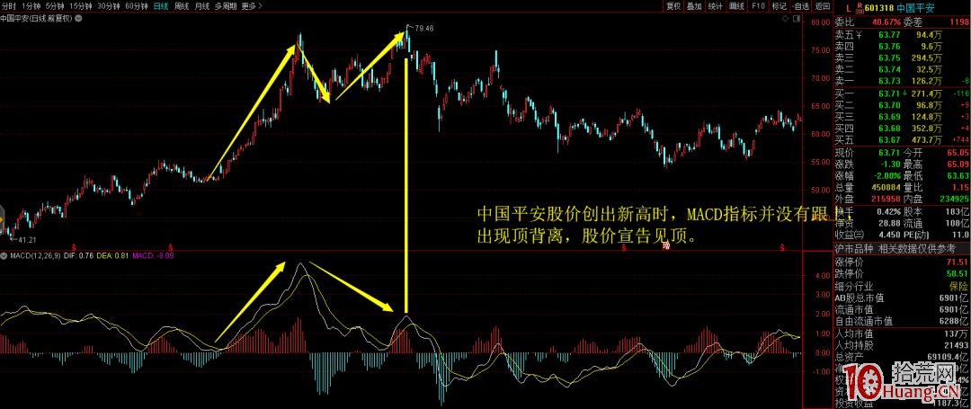The image size is (971, 409).
Task: Switch to the 日线 daily chart tab
Action: [x=161, y=6]
